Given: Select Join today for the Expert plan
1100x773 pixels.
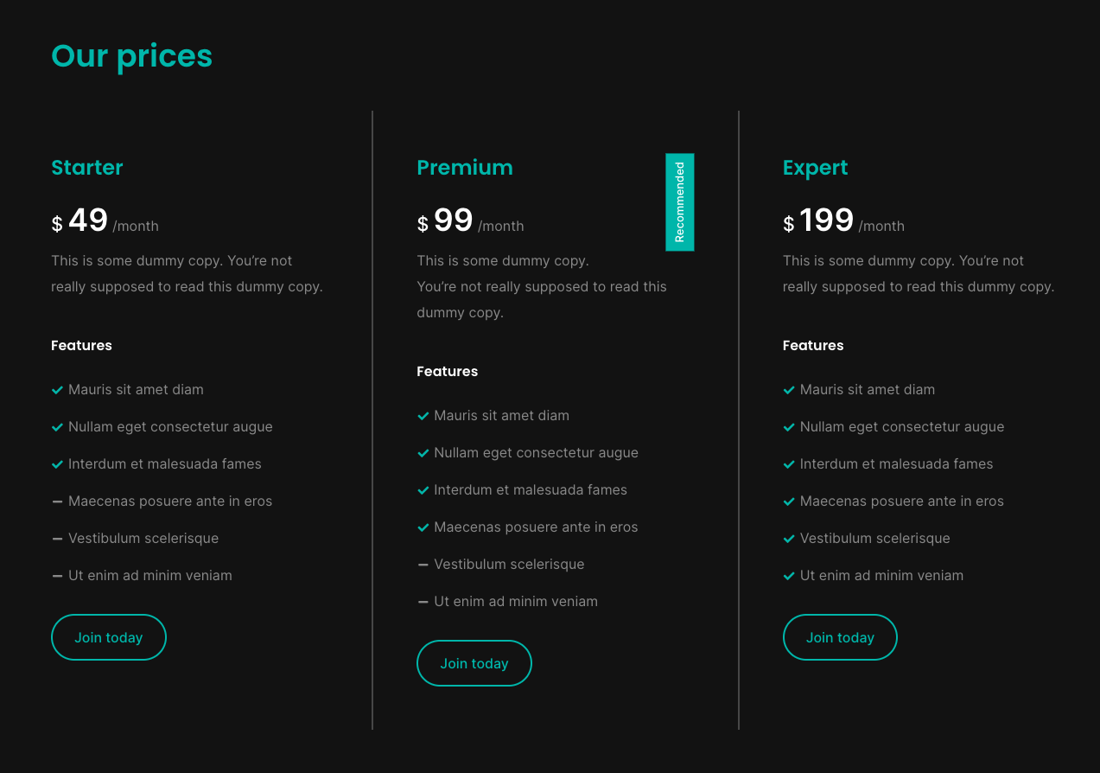Looking at the screenshot, I should [840, 637].
